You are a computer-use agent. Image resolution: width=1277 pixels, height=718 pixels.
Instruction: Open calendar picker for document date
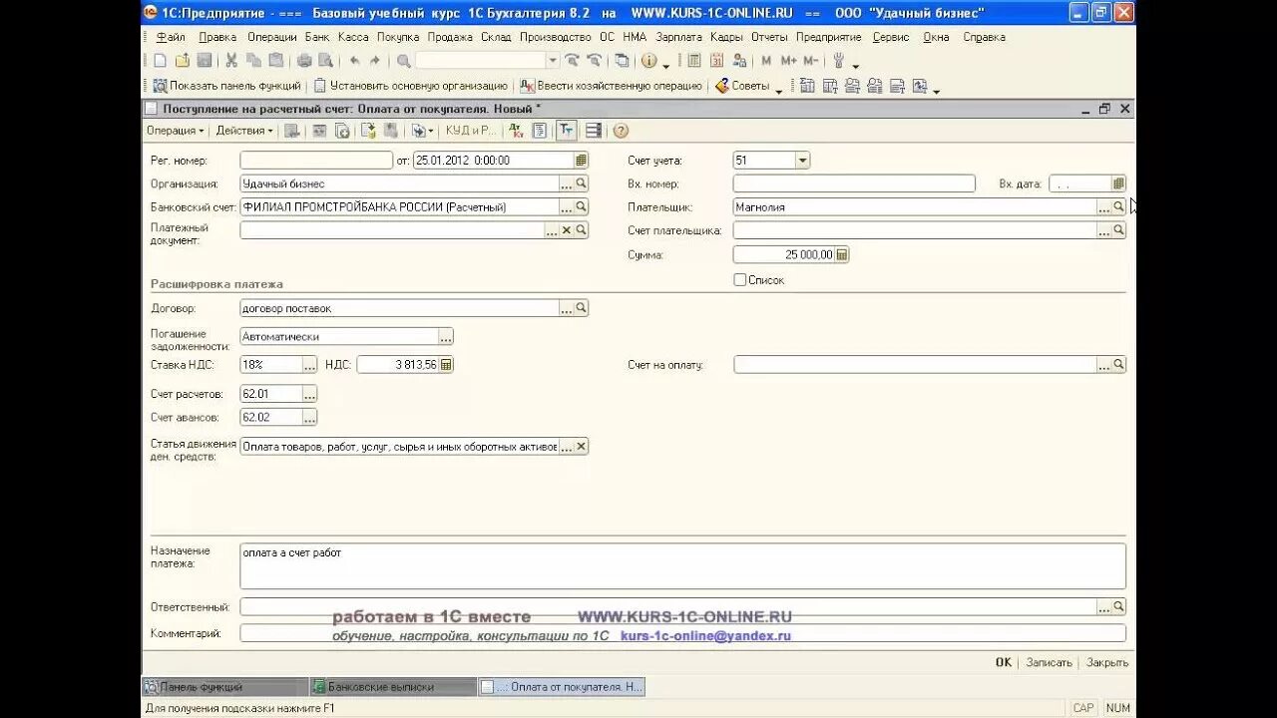[581, 160]
